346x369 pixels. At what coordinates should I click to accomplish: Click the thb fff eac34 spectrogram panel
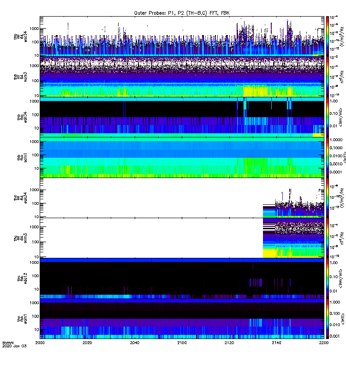[182, 36]
